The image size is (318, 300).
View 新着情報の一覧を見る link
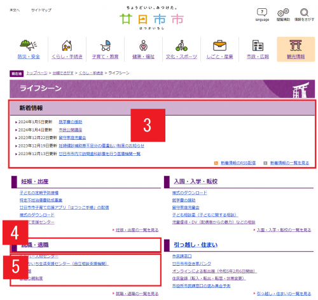(289, 163)
